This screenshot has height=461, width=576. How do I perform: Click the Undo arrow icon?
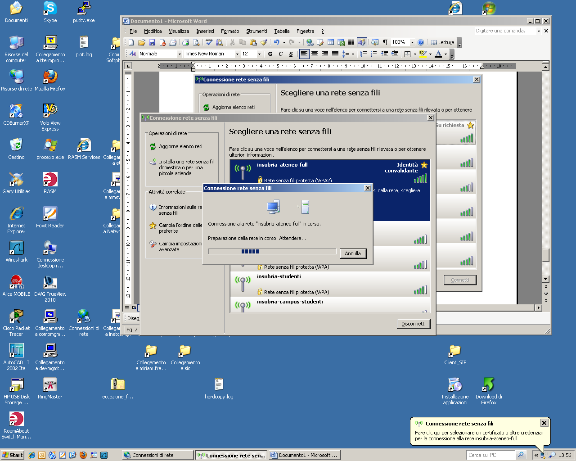pyautogui.click(x=276, y=42)
